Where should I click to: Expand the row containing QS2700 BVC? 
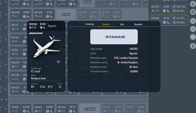[6, 77]
